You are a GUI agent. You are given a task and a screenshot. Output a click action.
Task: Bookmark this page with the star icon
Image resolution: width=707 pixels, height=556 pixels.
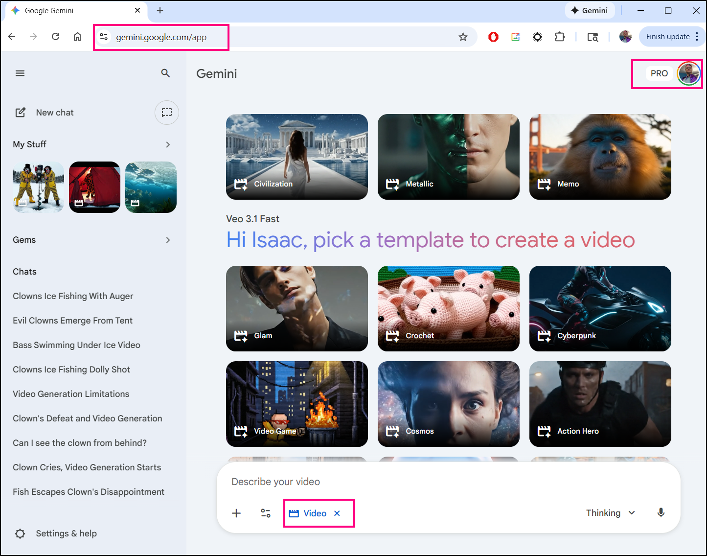tap(463, 37)
